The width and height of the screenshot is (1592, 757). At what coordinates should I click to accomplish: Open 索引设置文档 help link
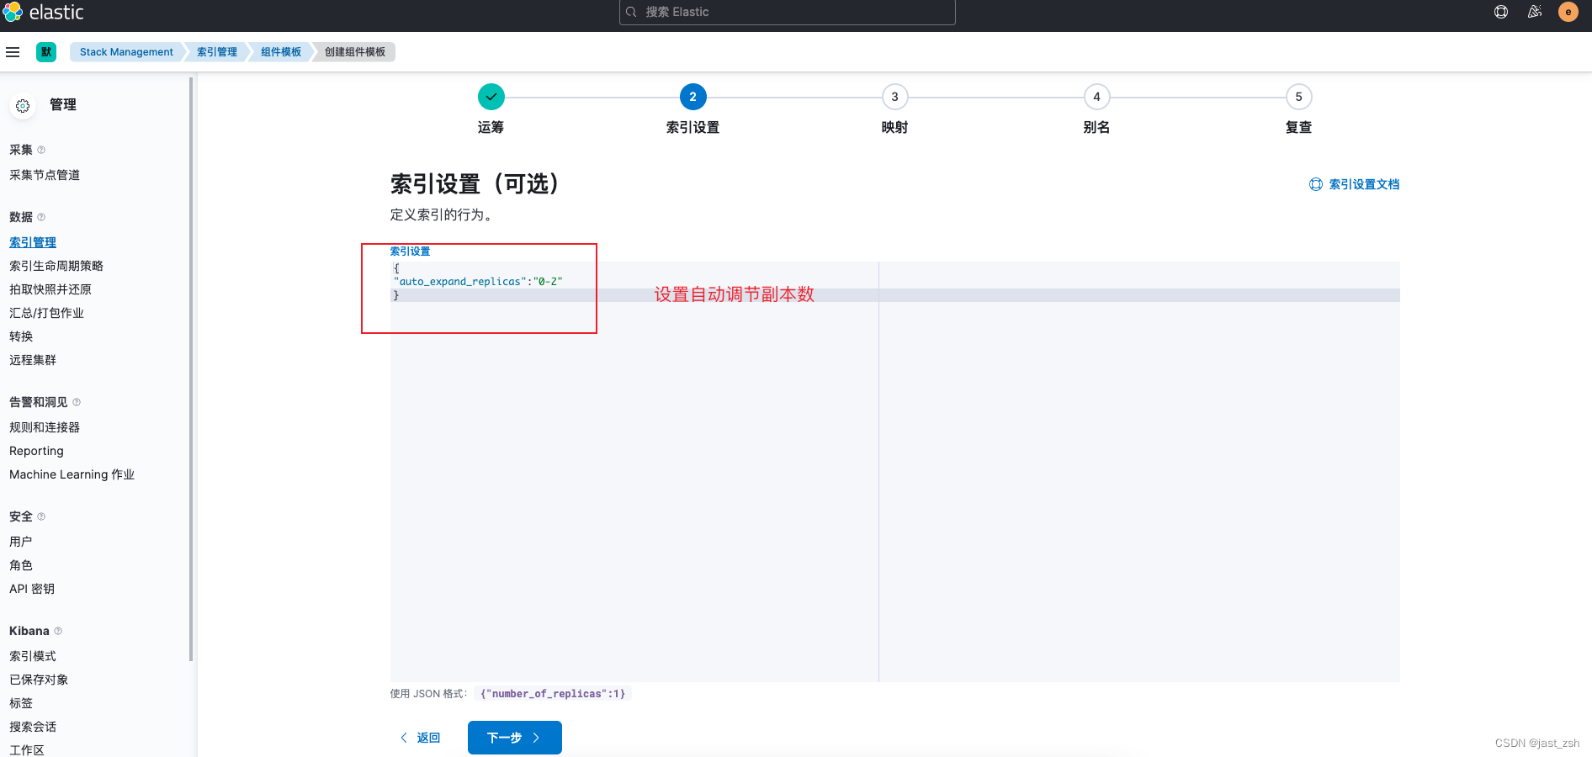pyautogui.click(x=1355, y=184)
